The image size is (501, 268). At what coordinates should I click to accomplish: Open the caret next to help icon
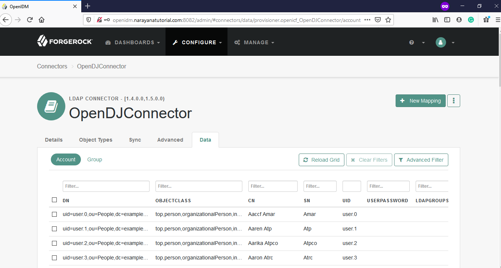click(423, 43)
